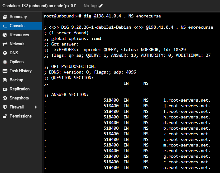This screenshot has height=173, width=220.
Task: Click the 'ANSWER SECTION' heading
Action: pos(66,94)
